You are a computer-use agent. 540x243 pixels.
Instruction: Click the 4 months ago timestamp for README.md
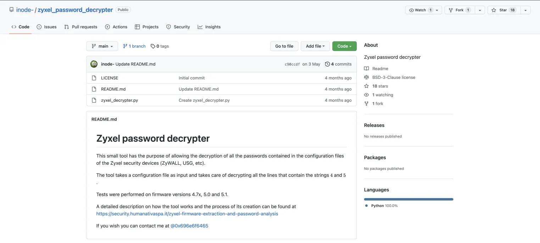click(x=338, y=89)
